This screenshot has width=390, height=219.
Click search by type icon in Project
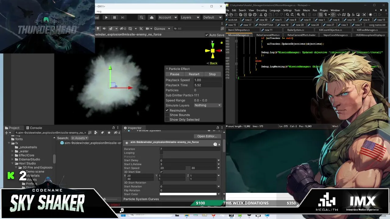[x=96, y=133]
